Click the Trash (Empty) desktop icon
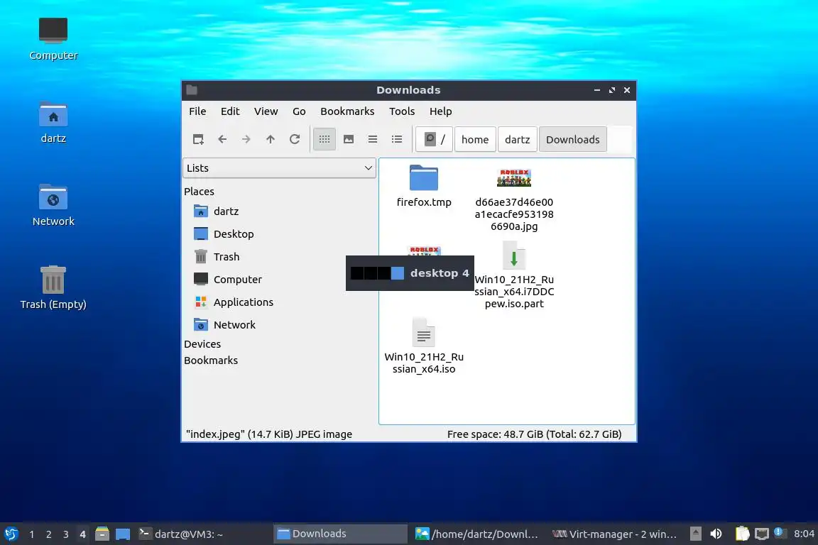 53,288
